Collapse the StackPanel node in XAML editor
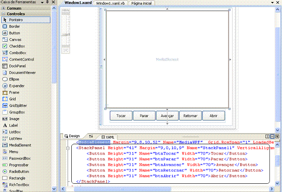282x192 pixels. 68,148
